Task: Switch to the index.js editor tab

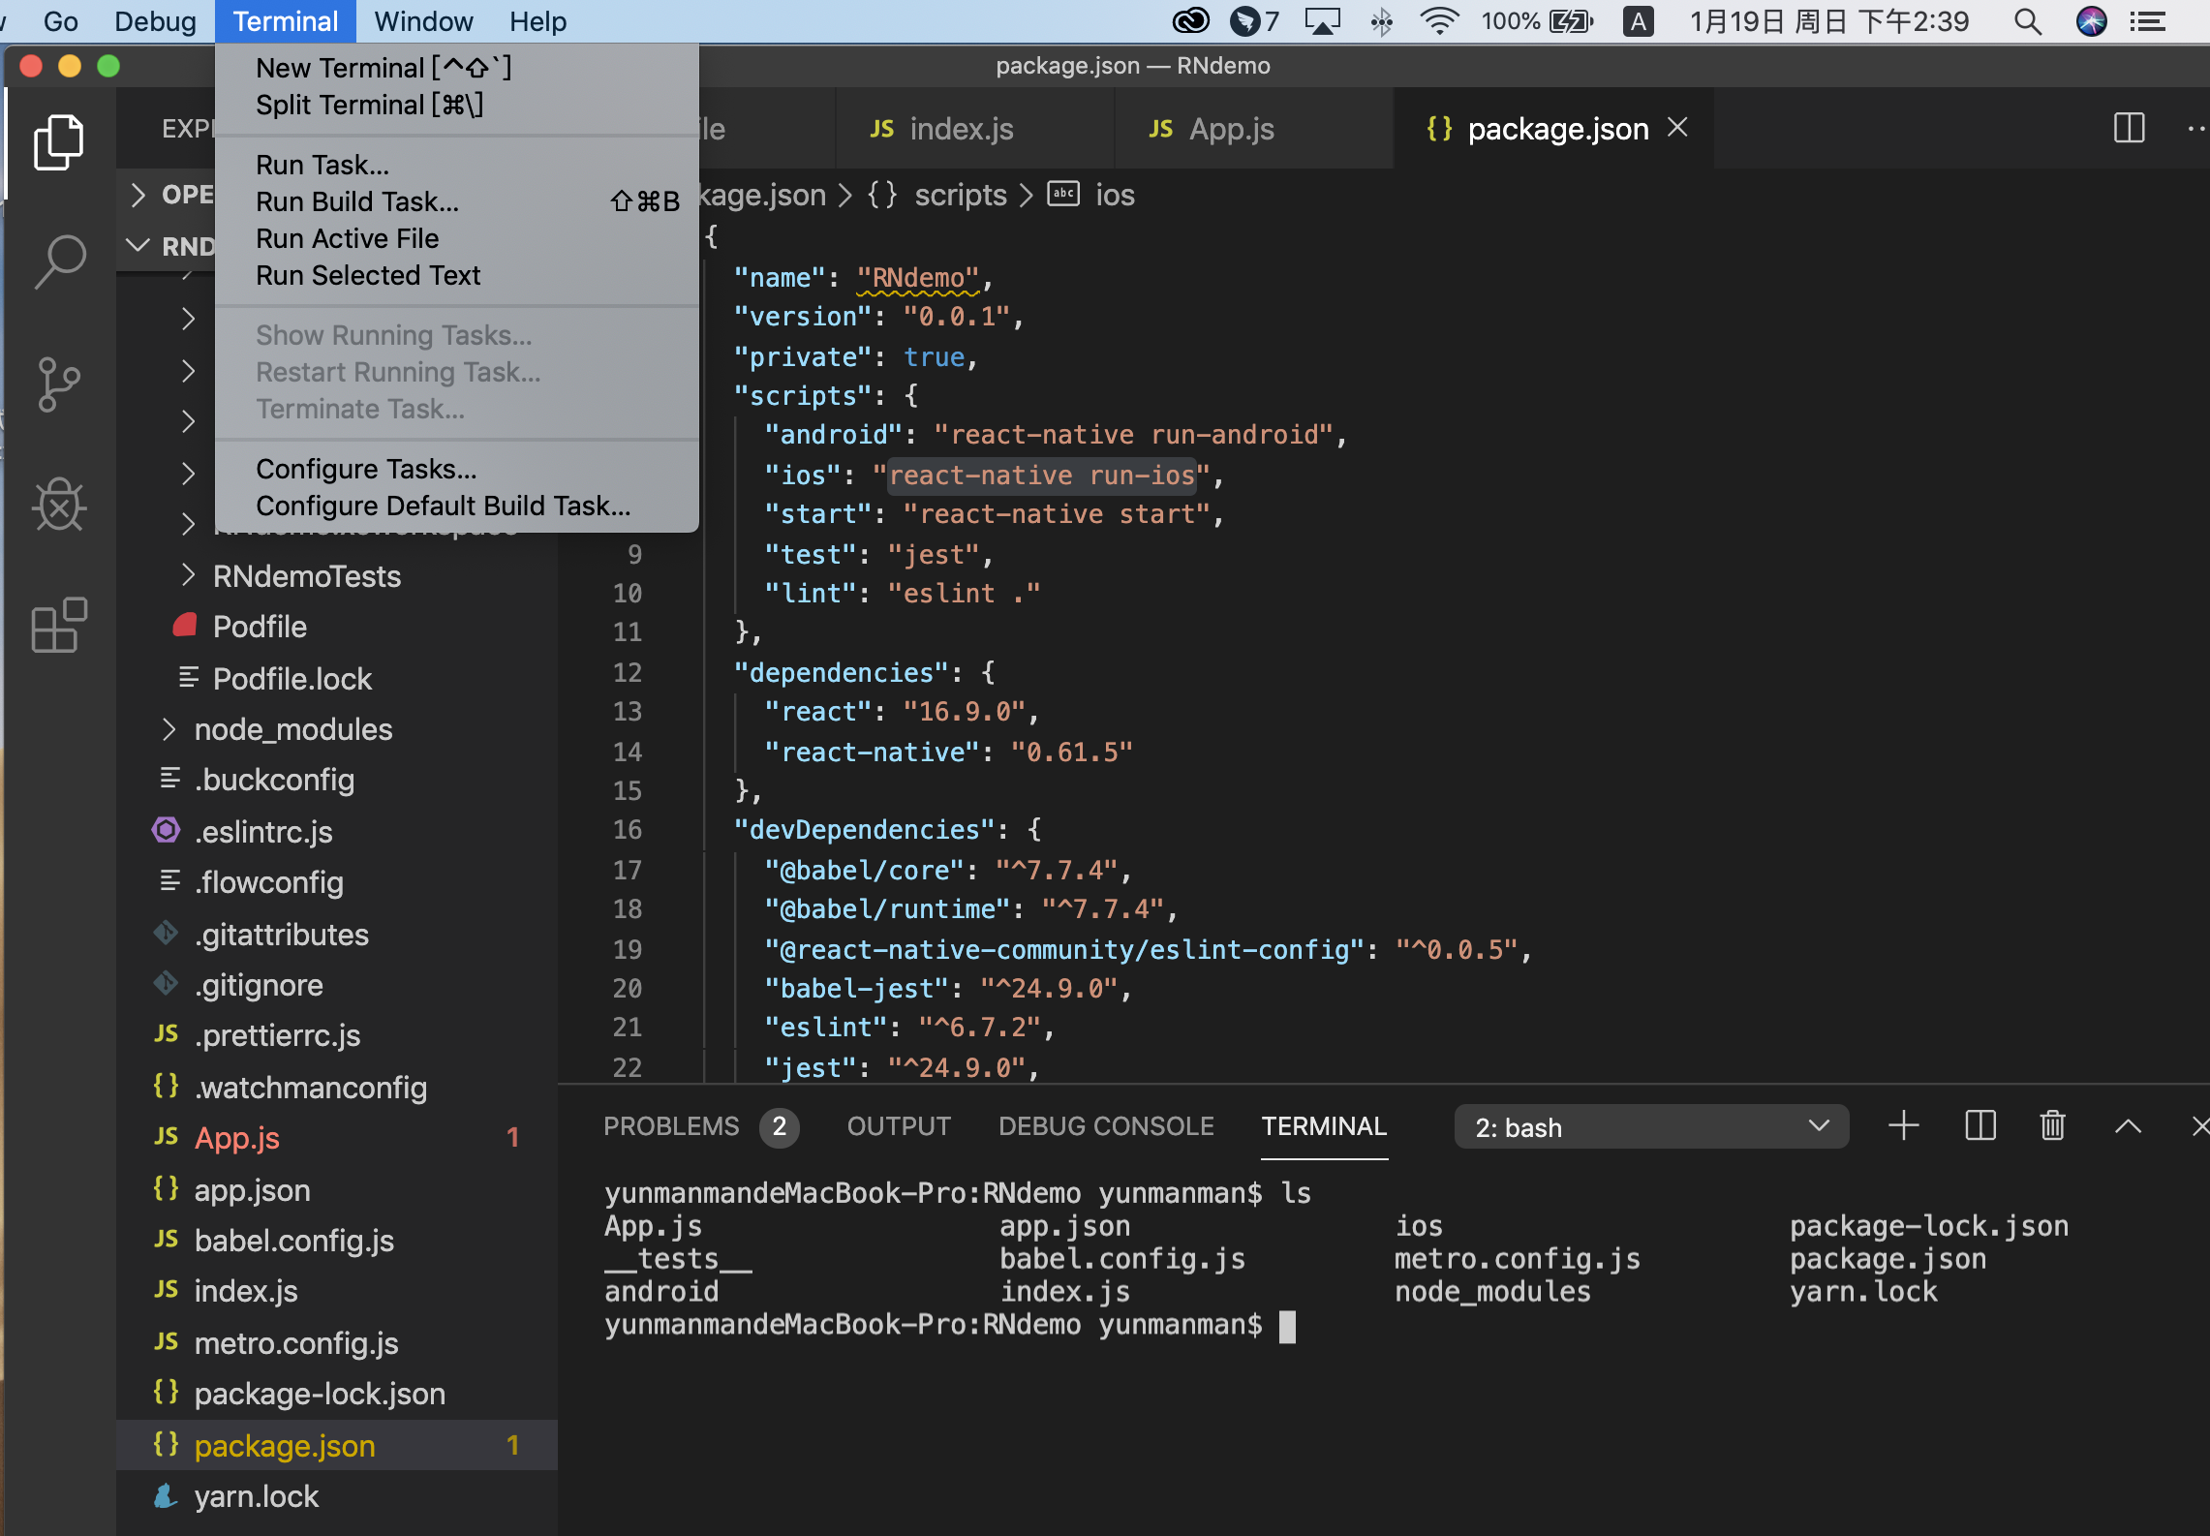Action: (974, 128)
